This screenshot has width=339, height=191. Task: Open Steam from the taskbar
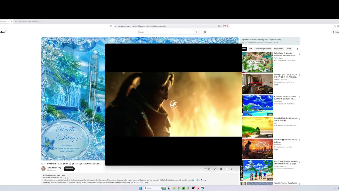(202, 188)
